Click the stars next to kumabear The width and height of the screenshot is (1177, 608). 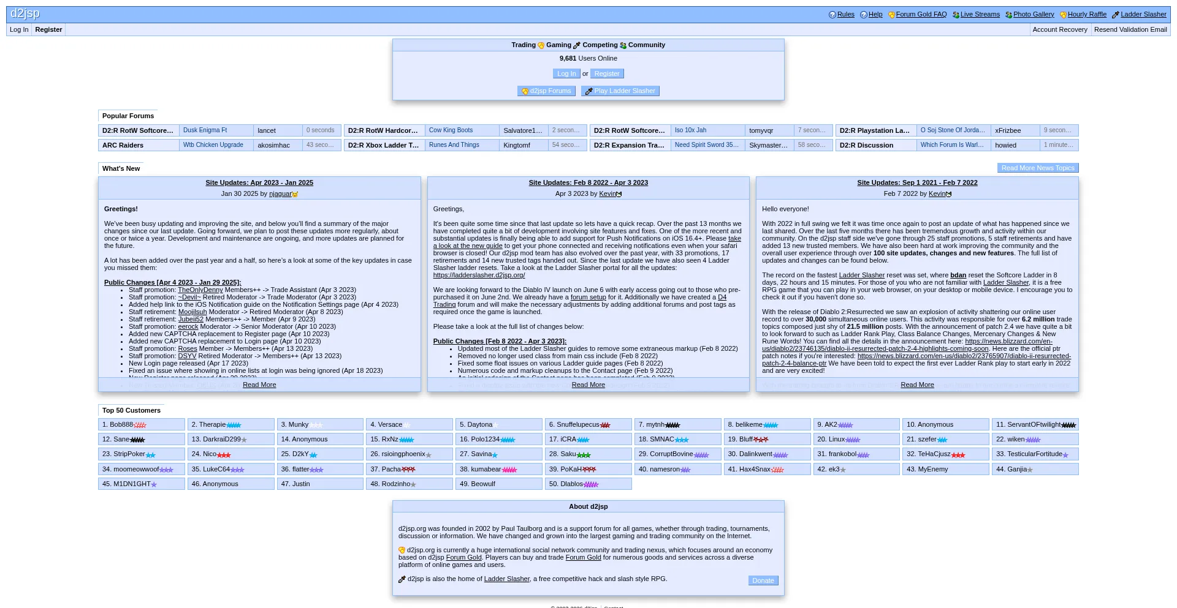tap(509, 470)
